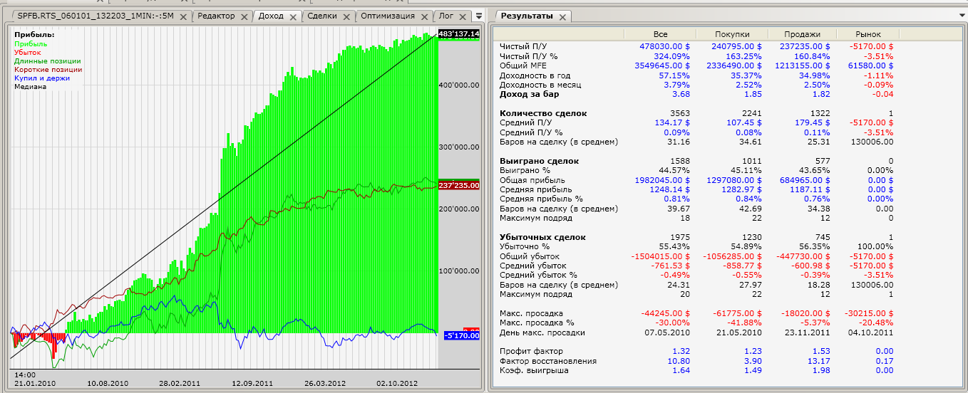Viewport: 968px width, 393px height.
Task: Open the Редактор tab
Action: tap(215, 16)
